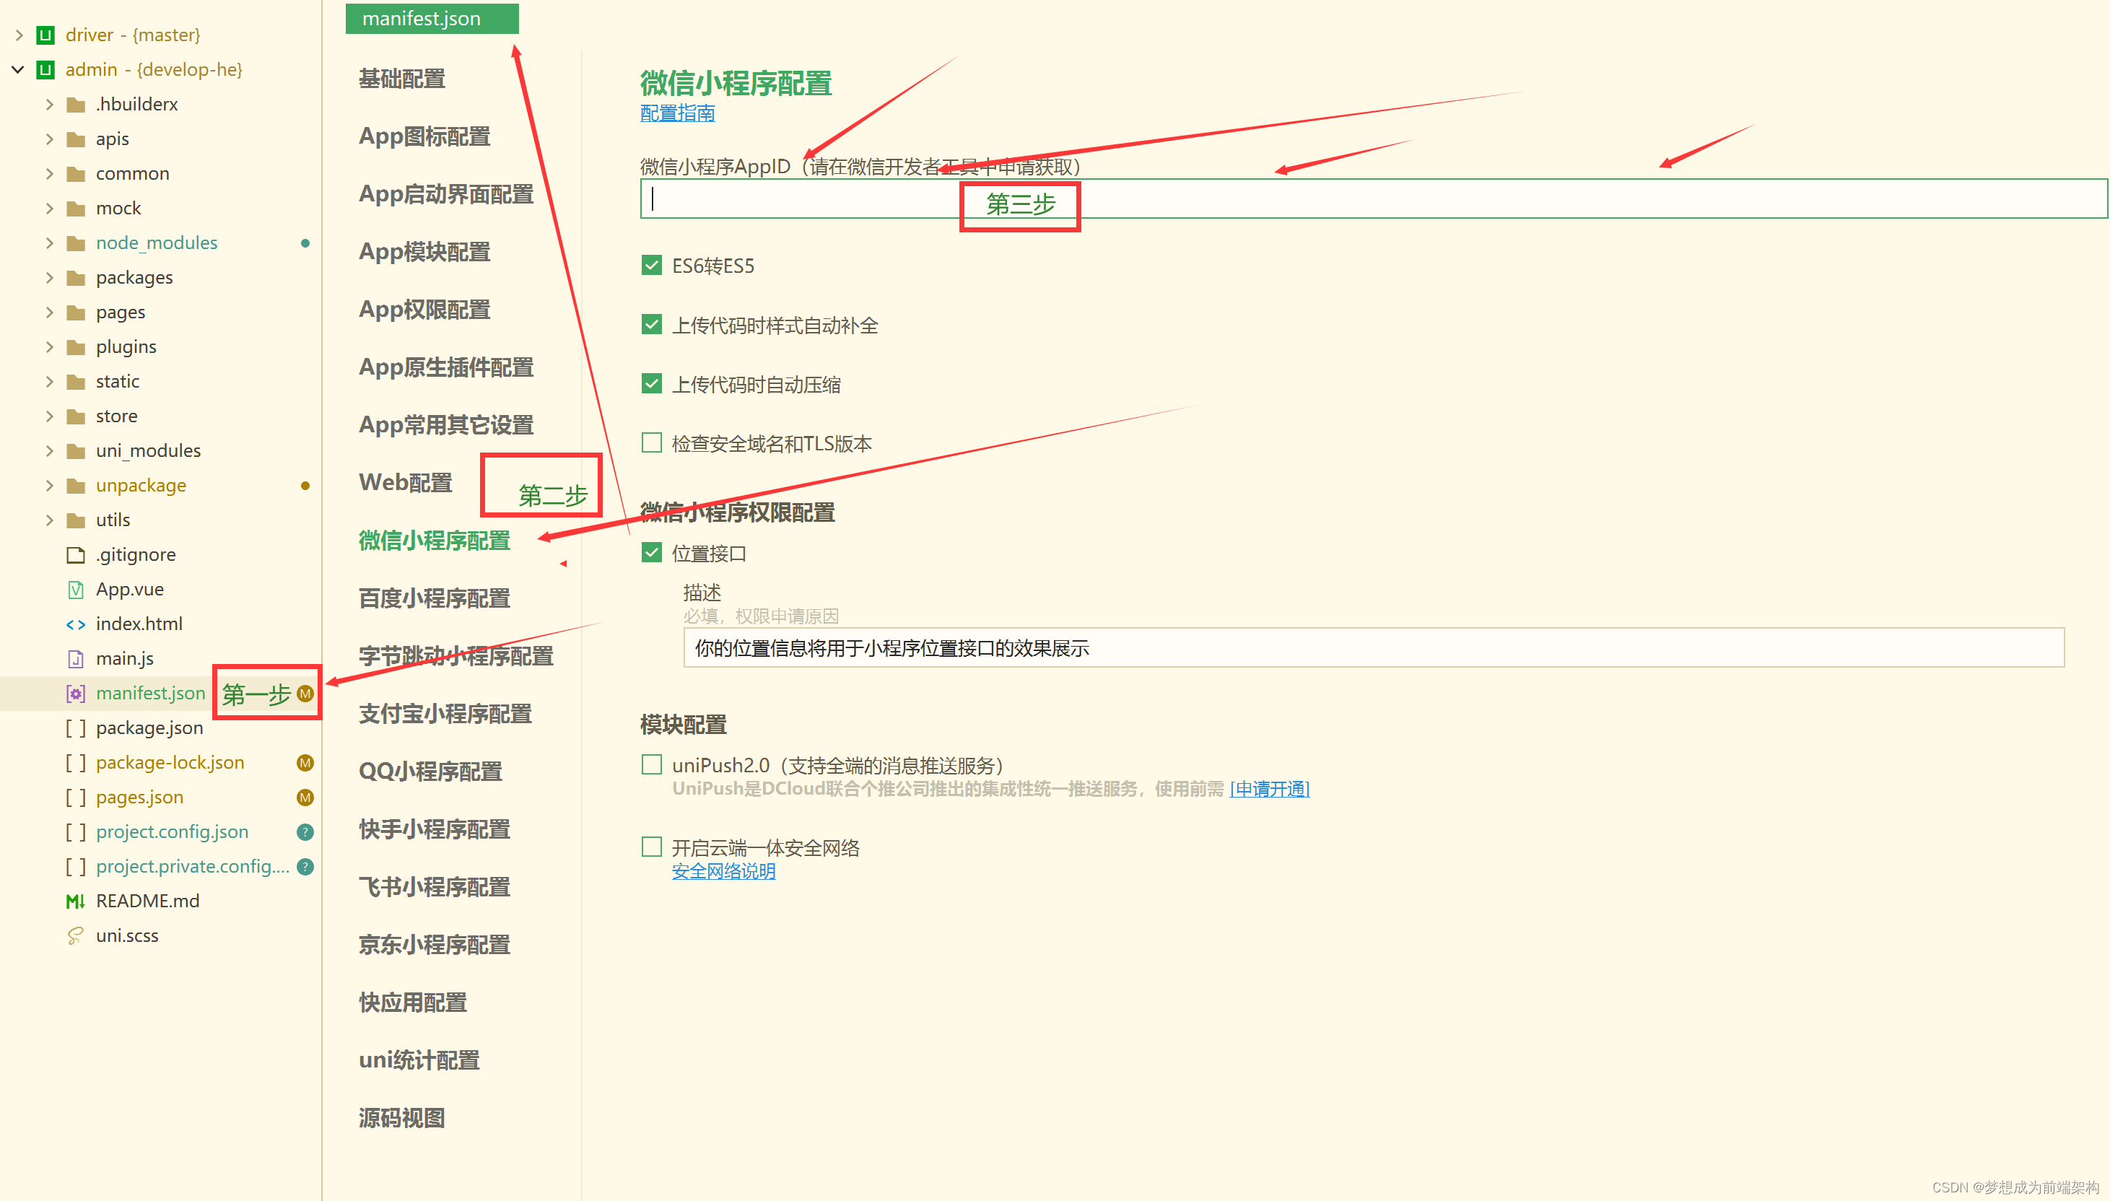
Task: Collapse the admin project tree
Action: coord(18,70)
